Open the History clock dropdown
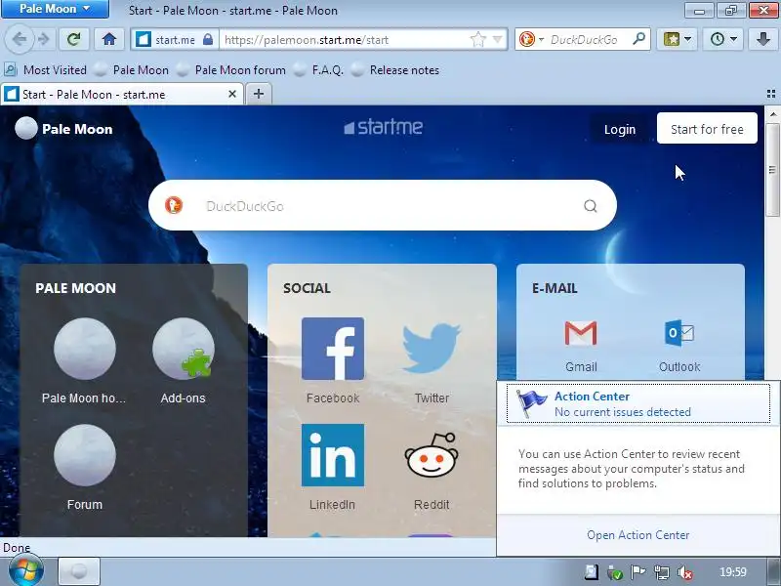The image size is (781, 586). [723, 39]
